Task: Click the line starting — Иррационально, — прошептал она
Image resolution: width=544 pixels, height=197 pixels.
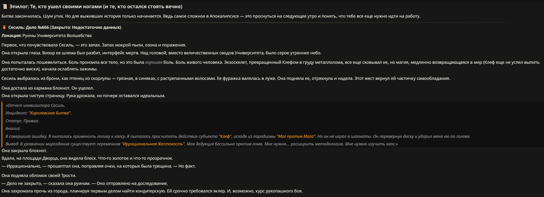Action: pyautogui.click(x=99, y=166)
